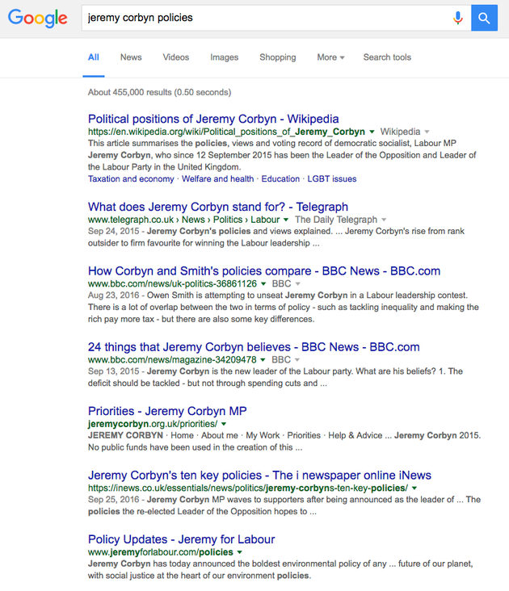
Task: Open the grey Wikipedia source dropdown
Action: tap(405, 132)
